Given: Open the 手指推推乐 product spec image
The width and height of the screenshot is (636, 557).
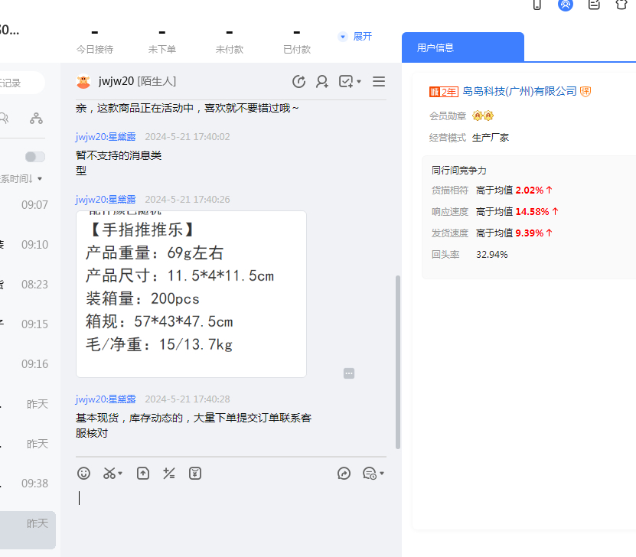Looking at the screenshot, I should [x=191, y=295].
